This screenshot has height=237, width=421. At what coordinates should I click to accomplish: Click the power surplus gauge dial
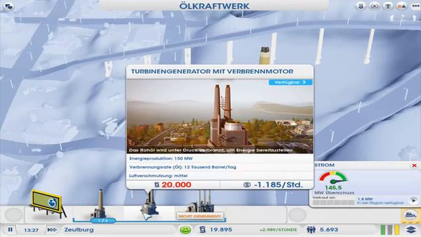(333, 178)
